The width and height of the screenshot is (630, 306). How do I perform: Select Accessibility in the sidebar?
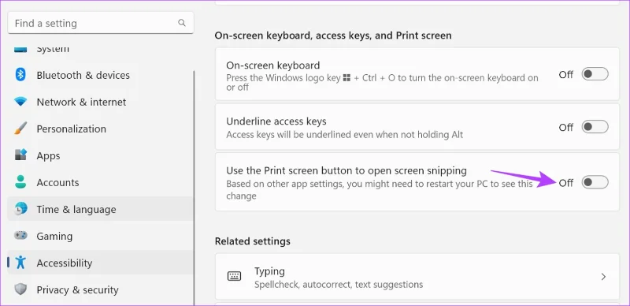[101, 263]
